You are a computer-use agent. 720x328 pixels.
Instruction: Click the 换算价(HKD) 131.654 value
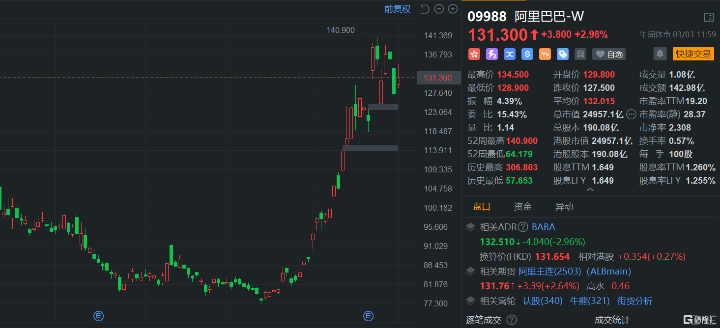[553, 256]
